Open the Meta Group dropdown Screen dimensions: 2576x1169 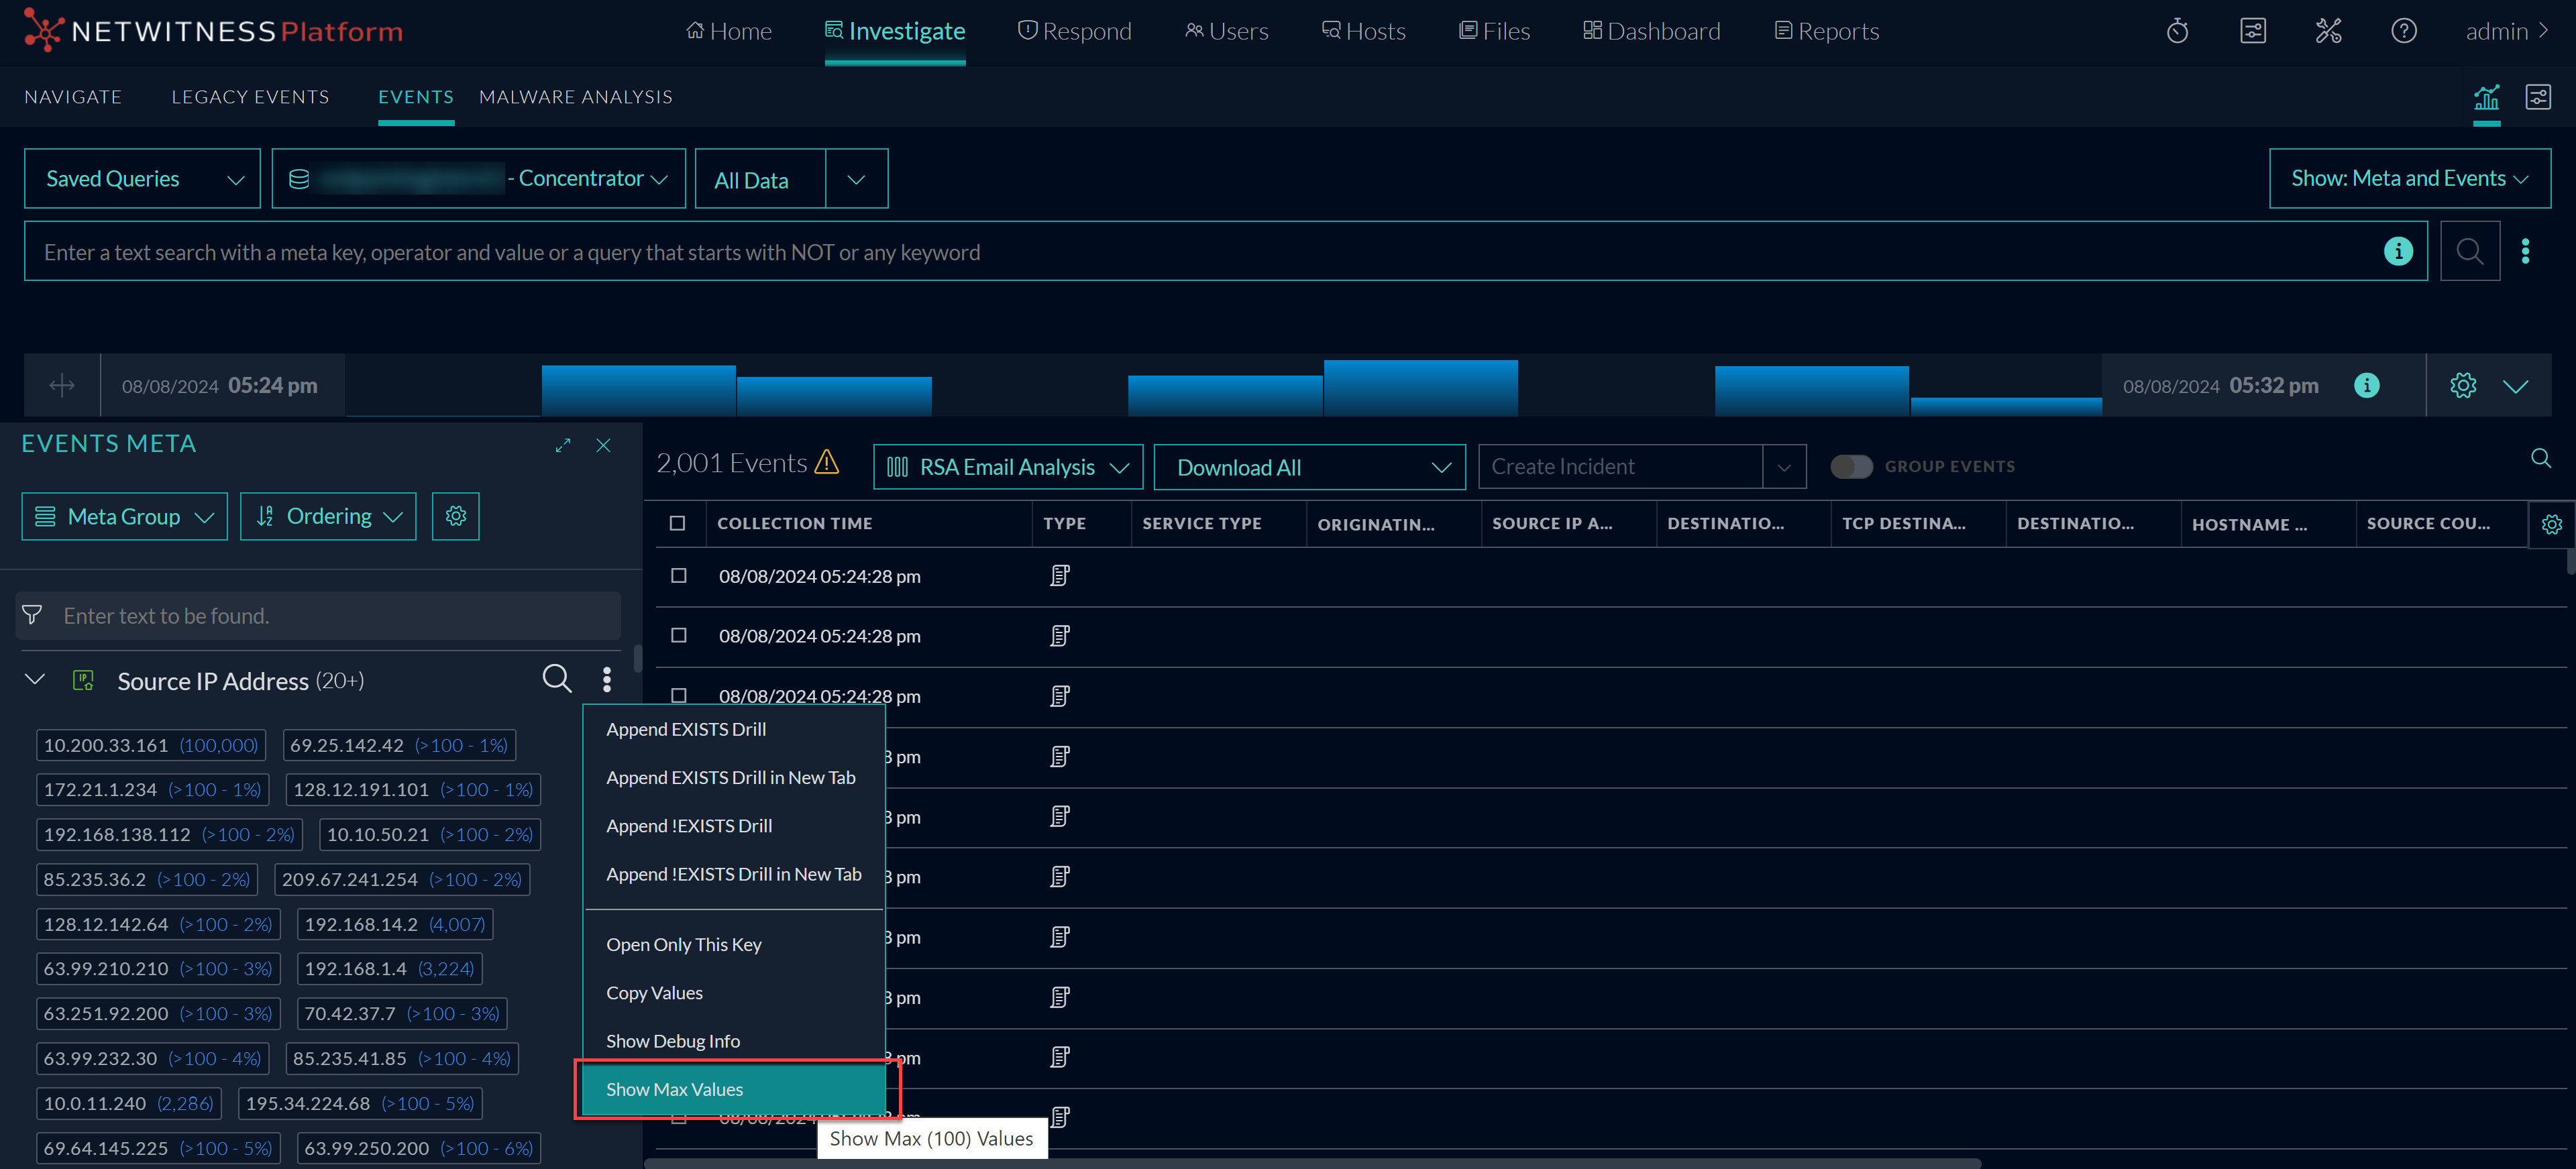[125, 517]
